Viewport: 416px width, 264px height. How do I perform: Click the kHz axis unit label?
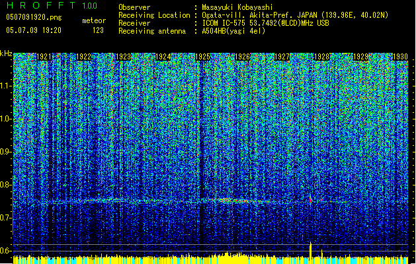click(6, 53)
